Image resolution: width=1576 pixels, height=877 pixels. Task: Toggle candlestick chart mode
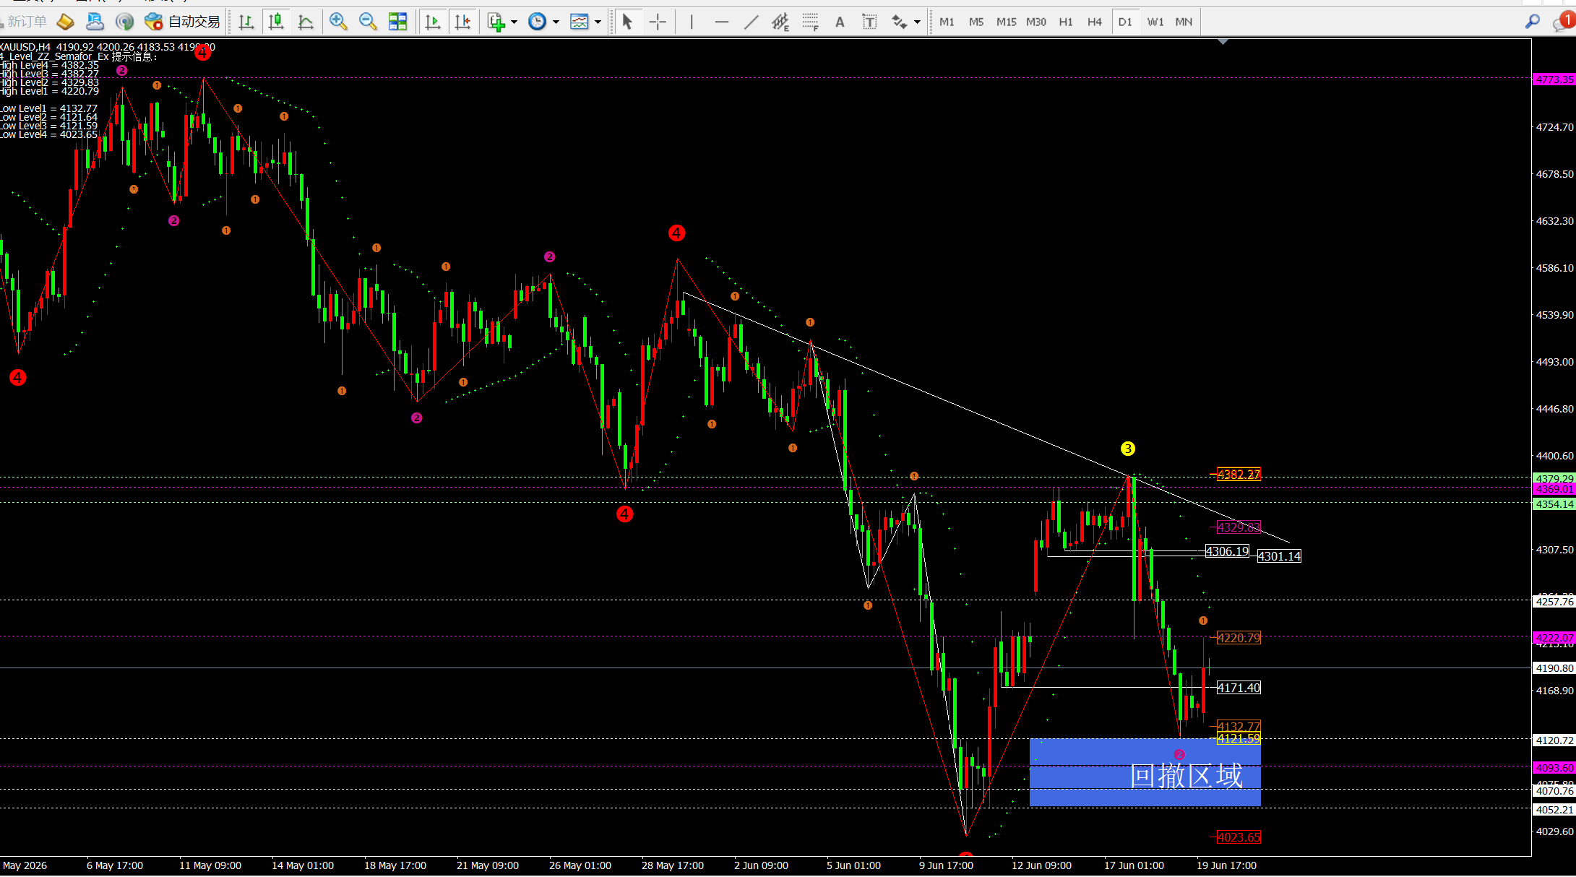click(275, 22)
